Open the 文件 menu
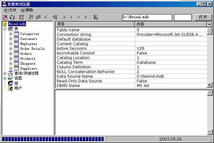 pyautogui.click(x=10, y=10)
